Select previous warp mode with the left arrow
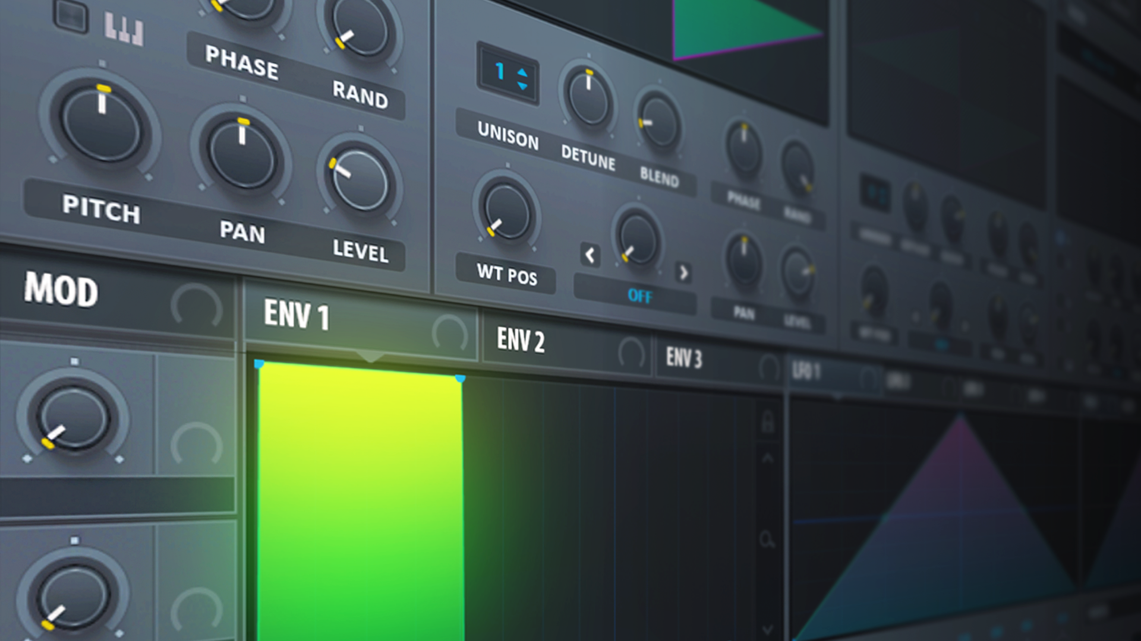 coord(590,255)
